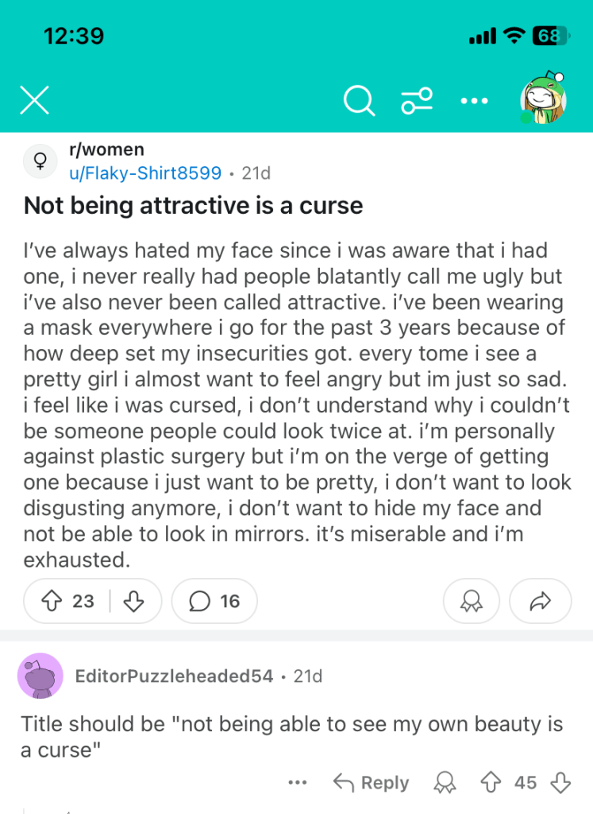Image resolution: width=593 pixels, height=814 pixels.
Task: Tap EditorPuzzleheaded54's avatar
Action: (x=40, y=676)
